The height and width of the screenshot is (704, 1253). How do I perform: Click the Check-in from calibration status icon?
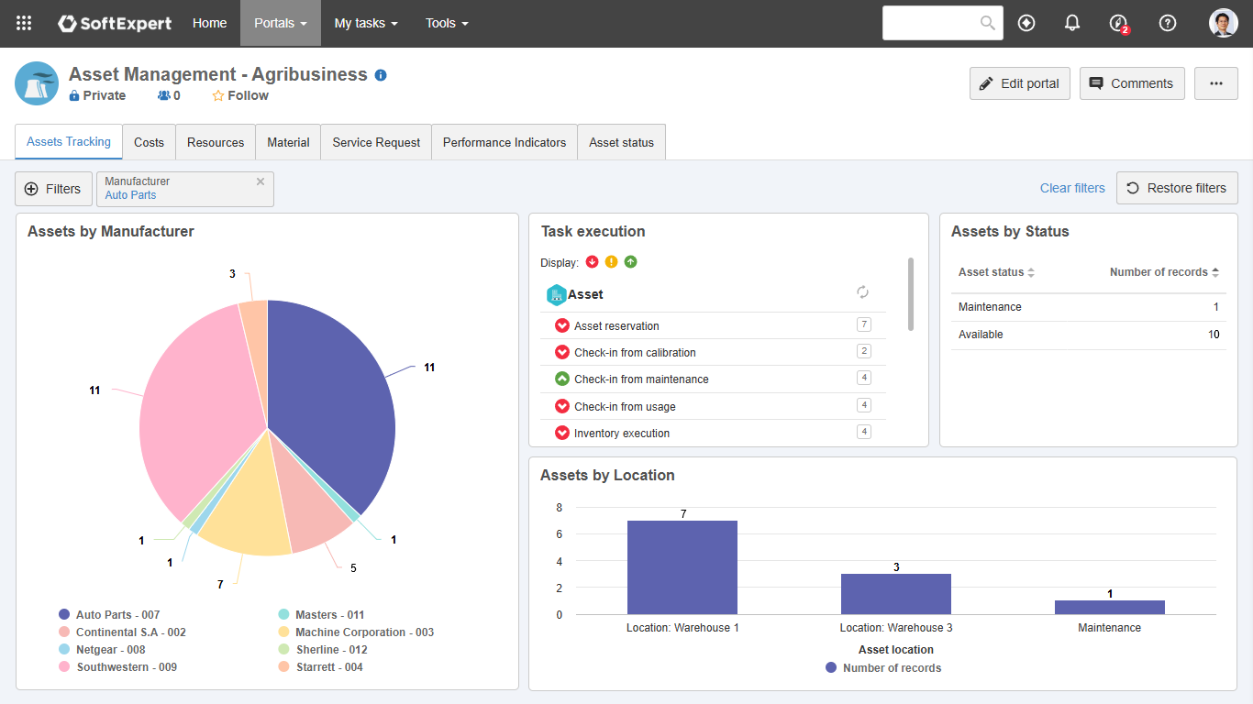(562, 352)
